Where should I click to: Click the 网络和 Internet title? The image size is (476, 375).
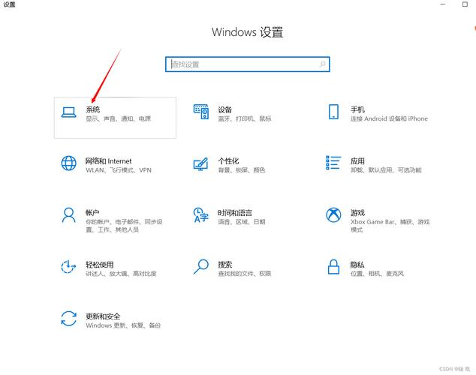108,161
